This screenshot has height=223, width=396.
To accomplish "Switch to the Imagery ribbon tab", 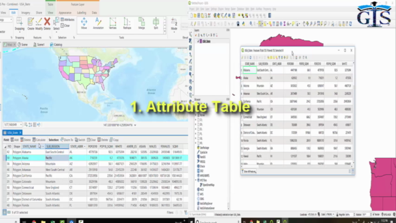I will (25, 12).
